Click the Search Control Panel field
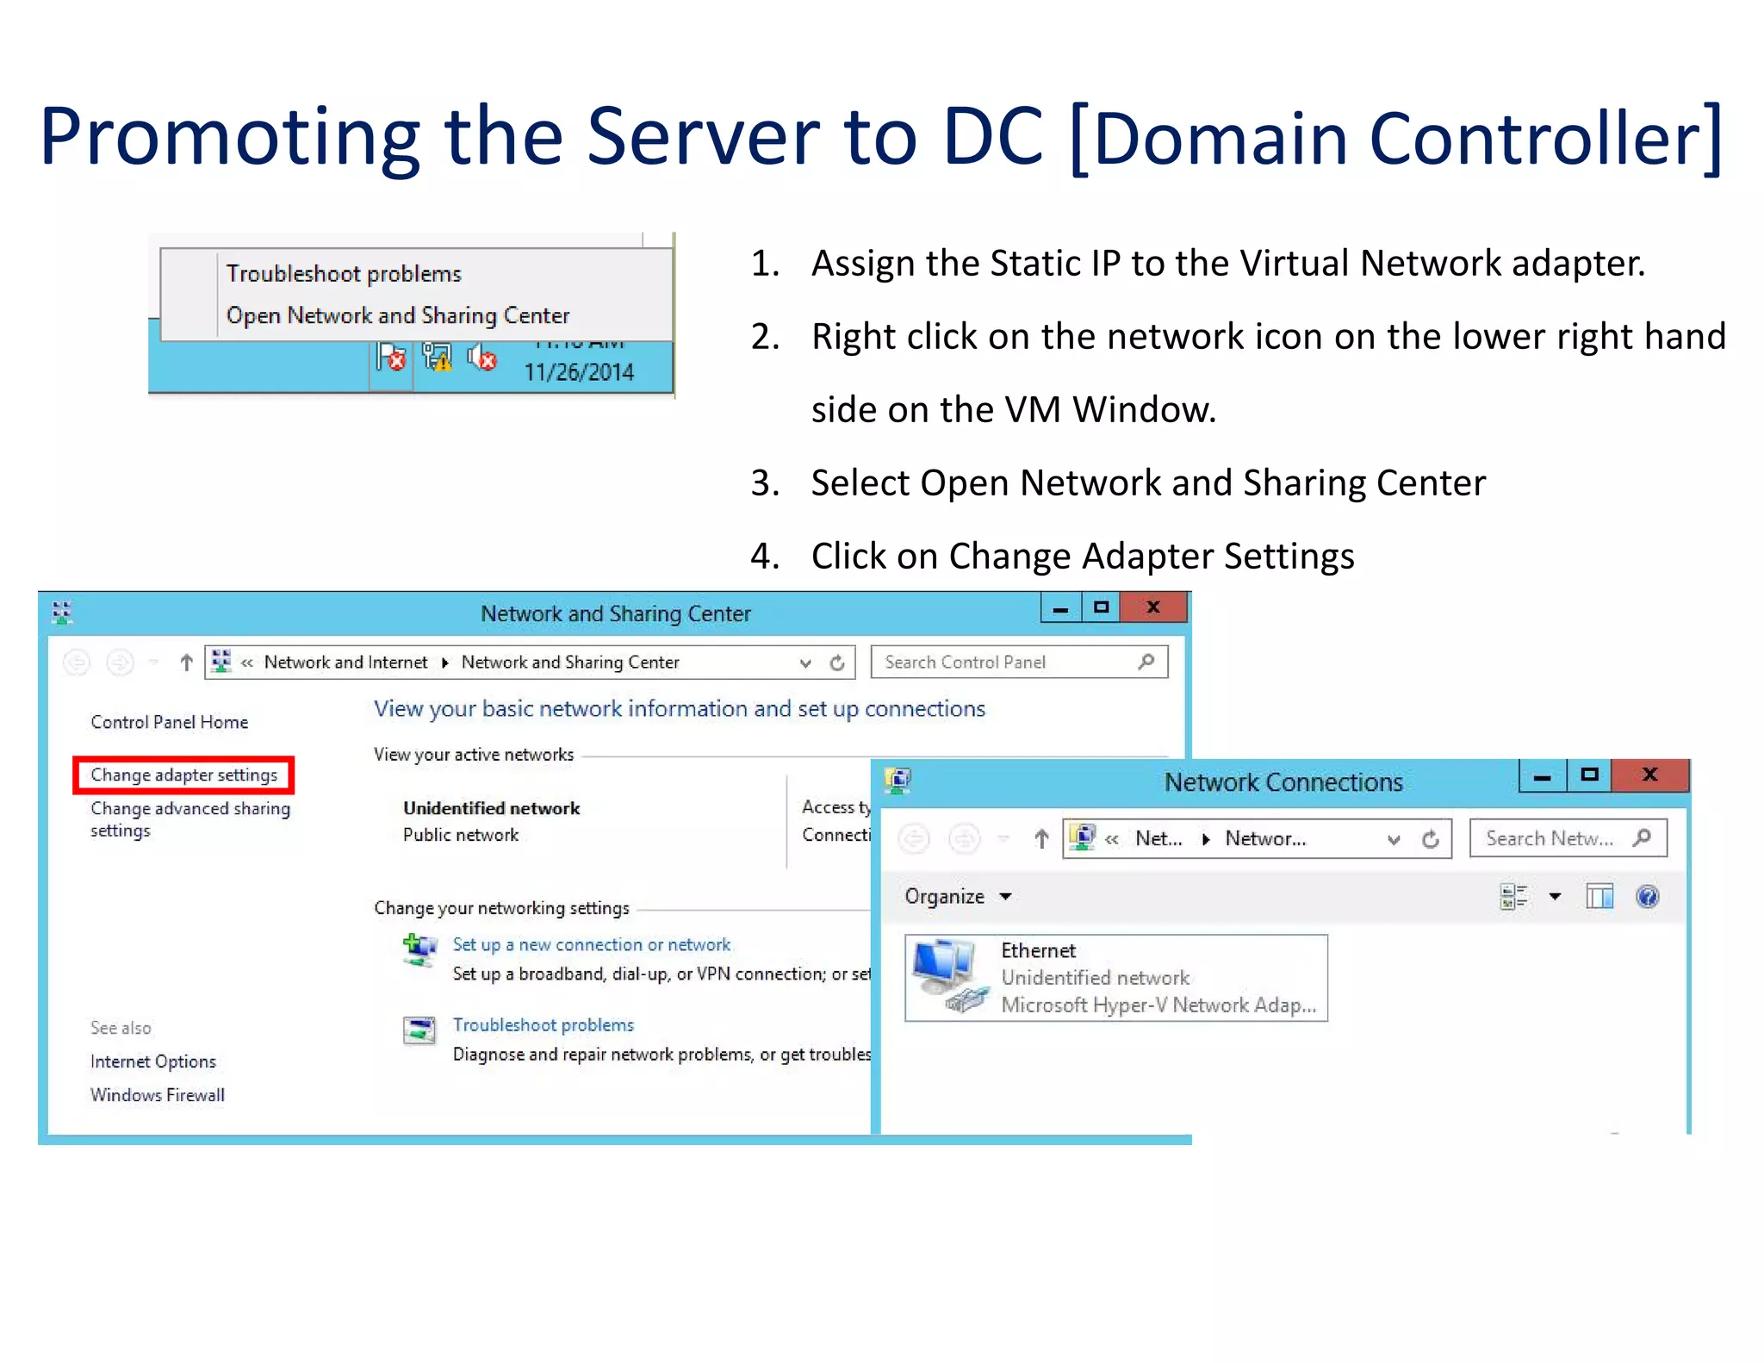This screenshot has height=1363, width=1764. click(1019, 662)
